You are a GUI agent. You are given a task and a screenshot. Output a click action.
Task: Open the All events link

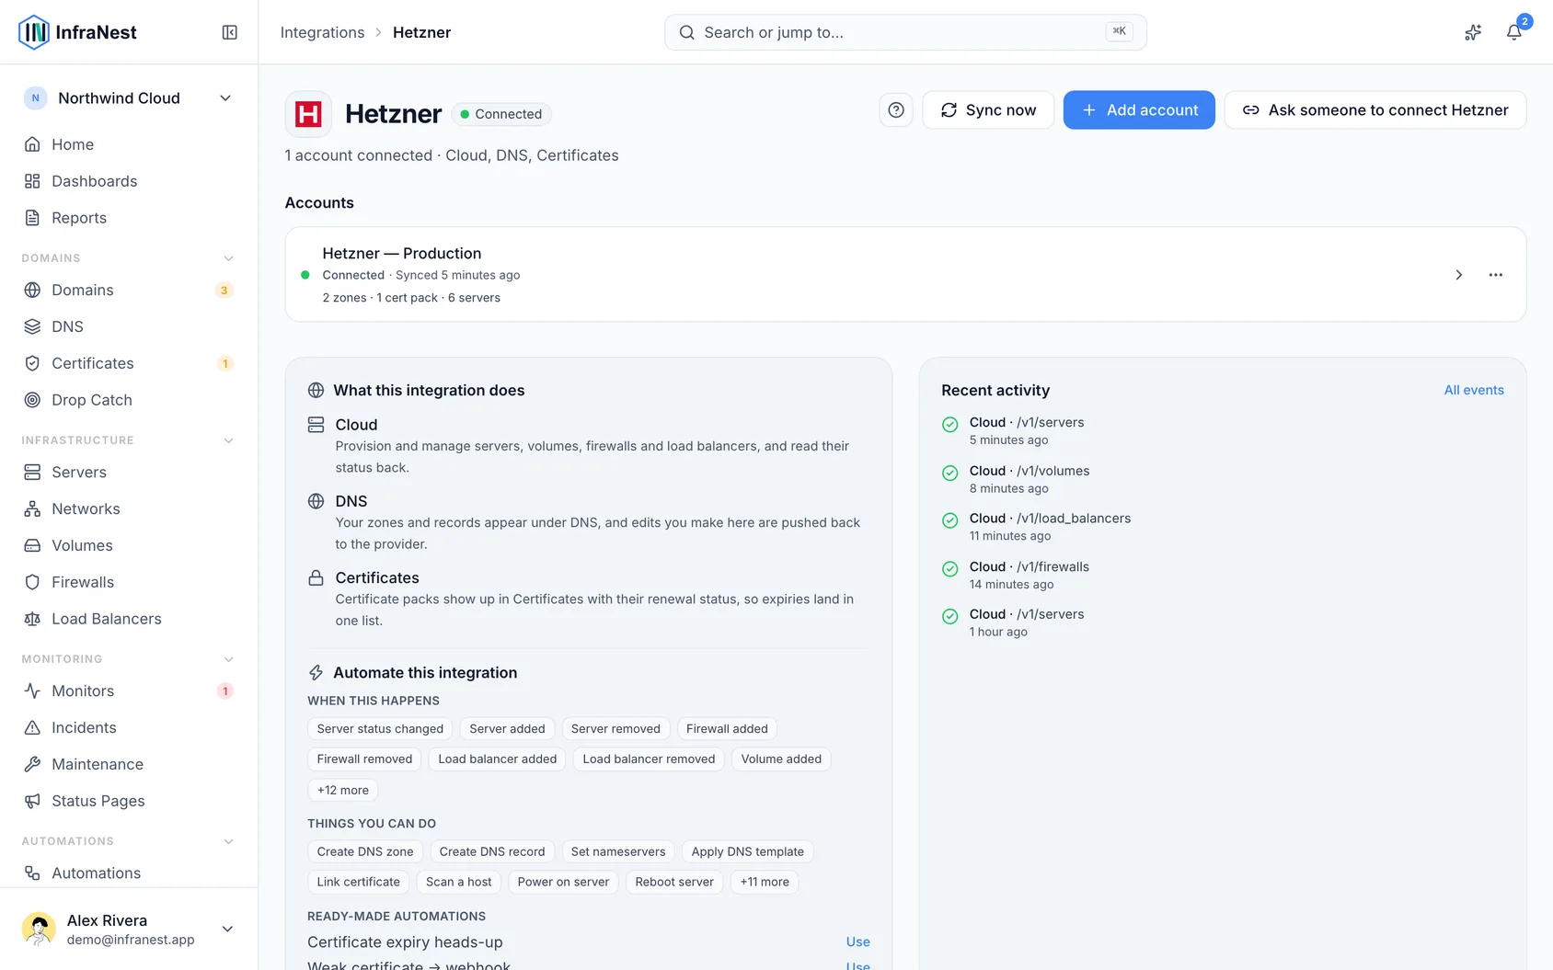coord(1474,390)
